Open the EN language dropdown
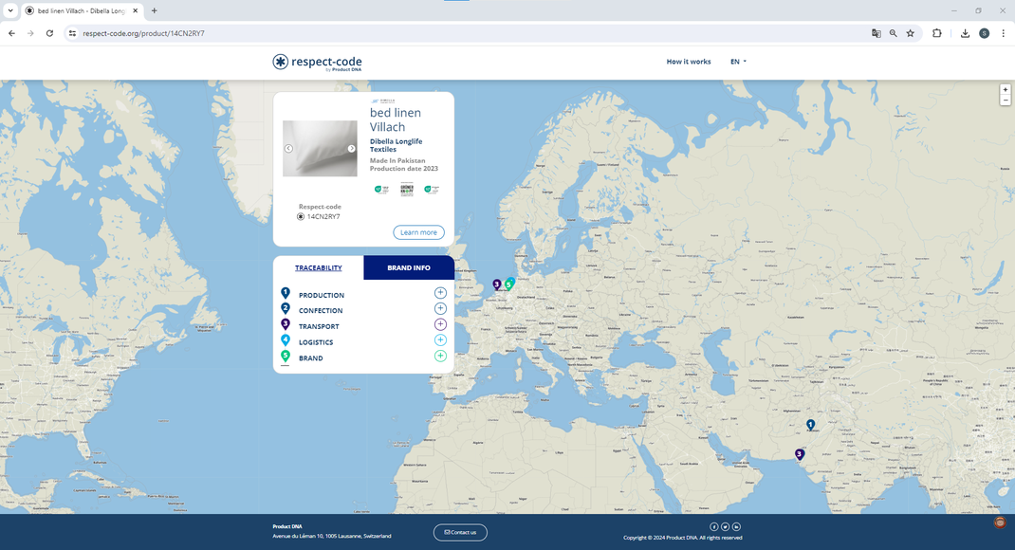 (x=738, y=62)
